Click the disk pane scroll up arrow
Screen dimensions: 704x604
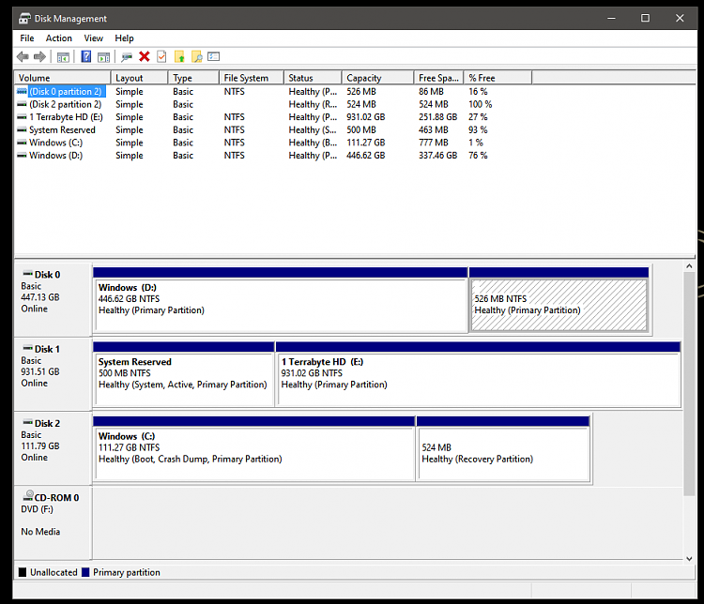tap(689, 266)
